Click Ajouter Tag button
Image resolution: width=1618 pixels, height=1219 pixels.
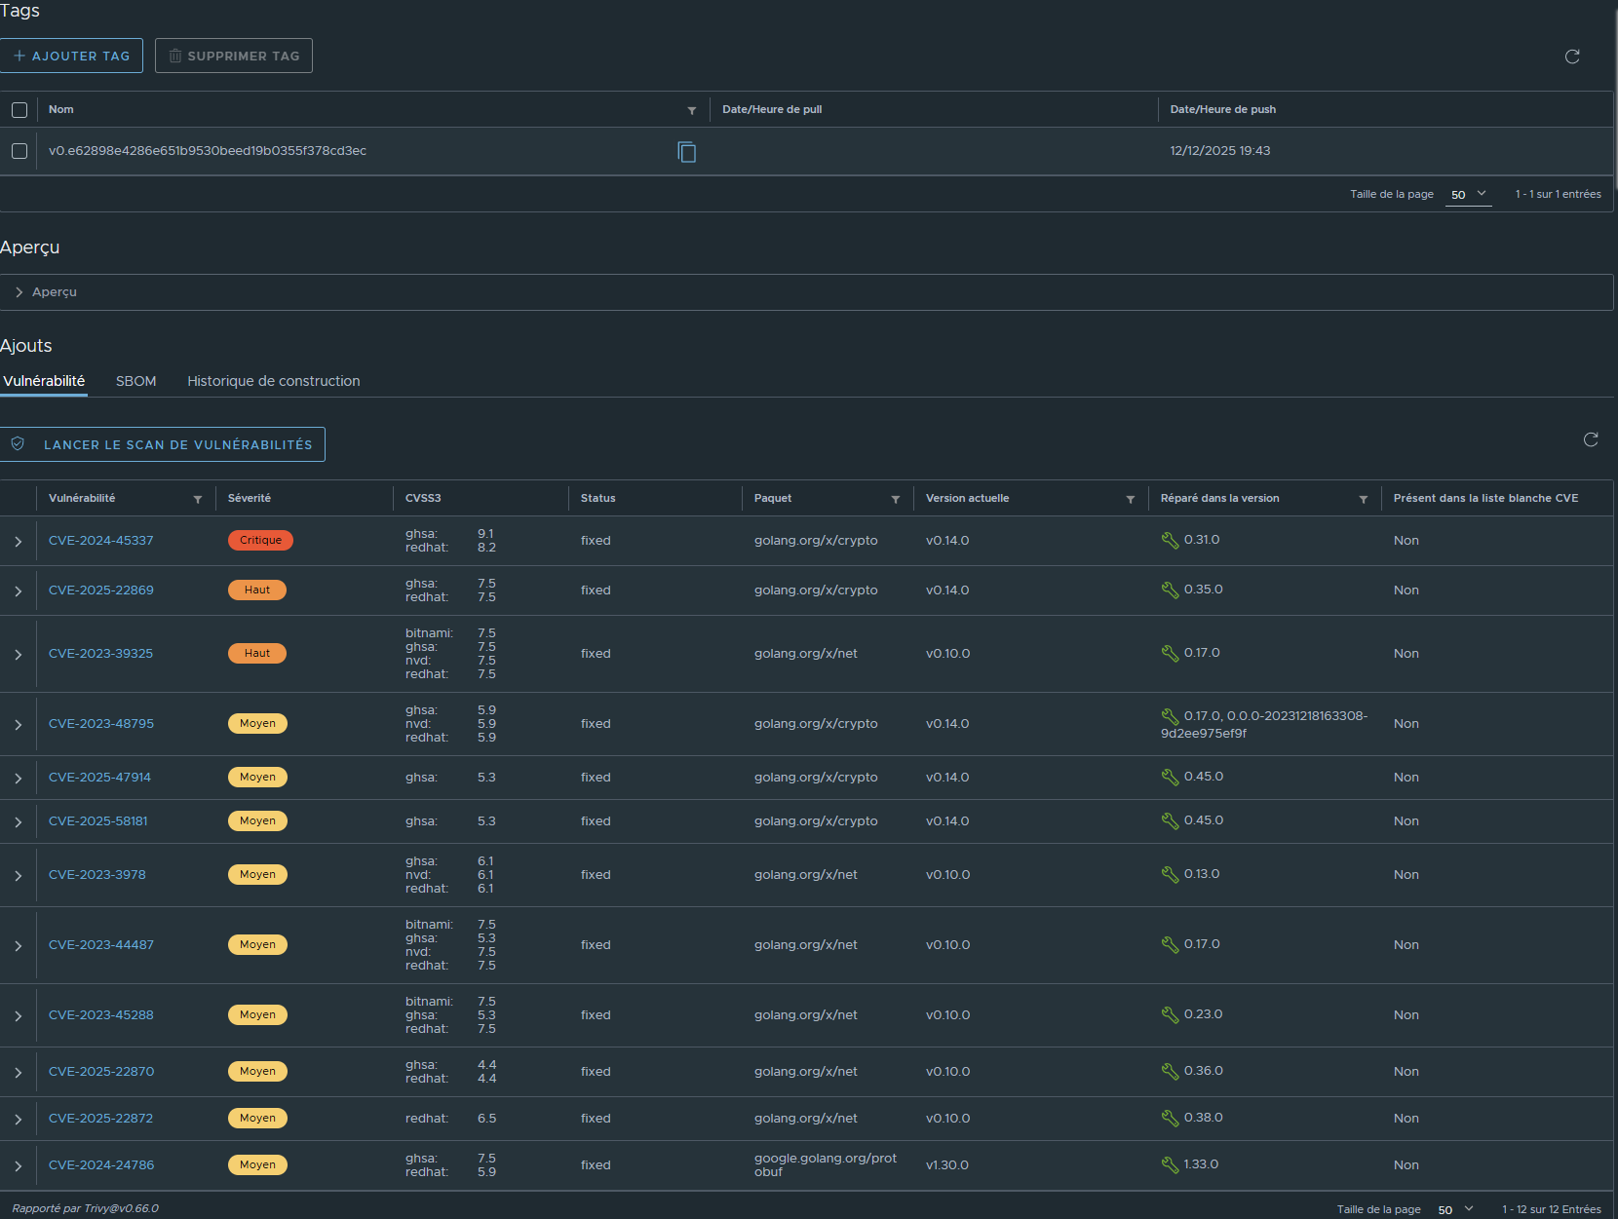72,56
